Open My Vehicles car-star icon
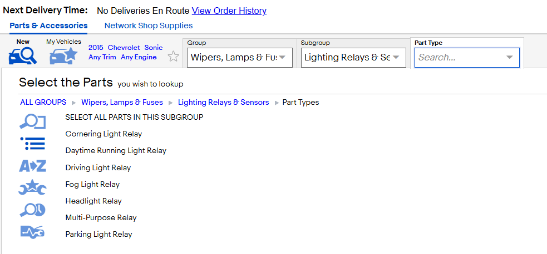547x254 pixels. pos(63,56)
